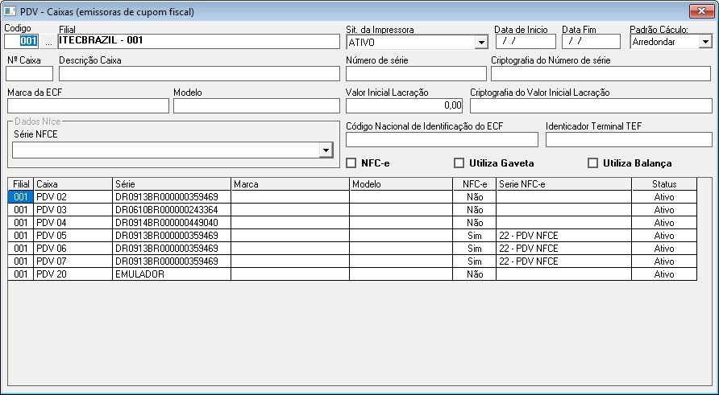Click the Descrição Caixa field

click(199, 74)
